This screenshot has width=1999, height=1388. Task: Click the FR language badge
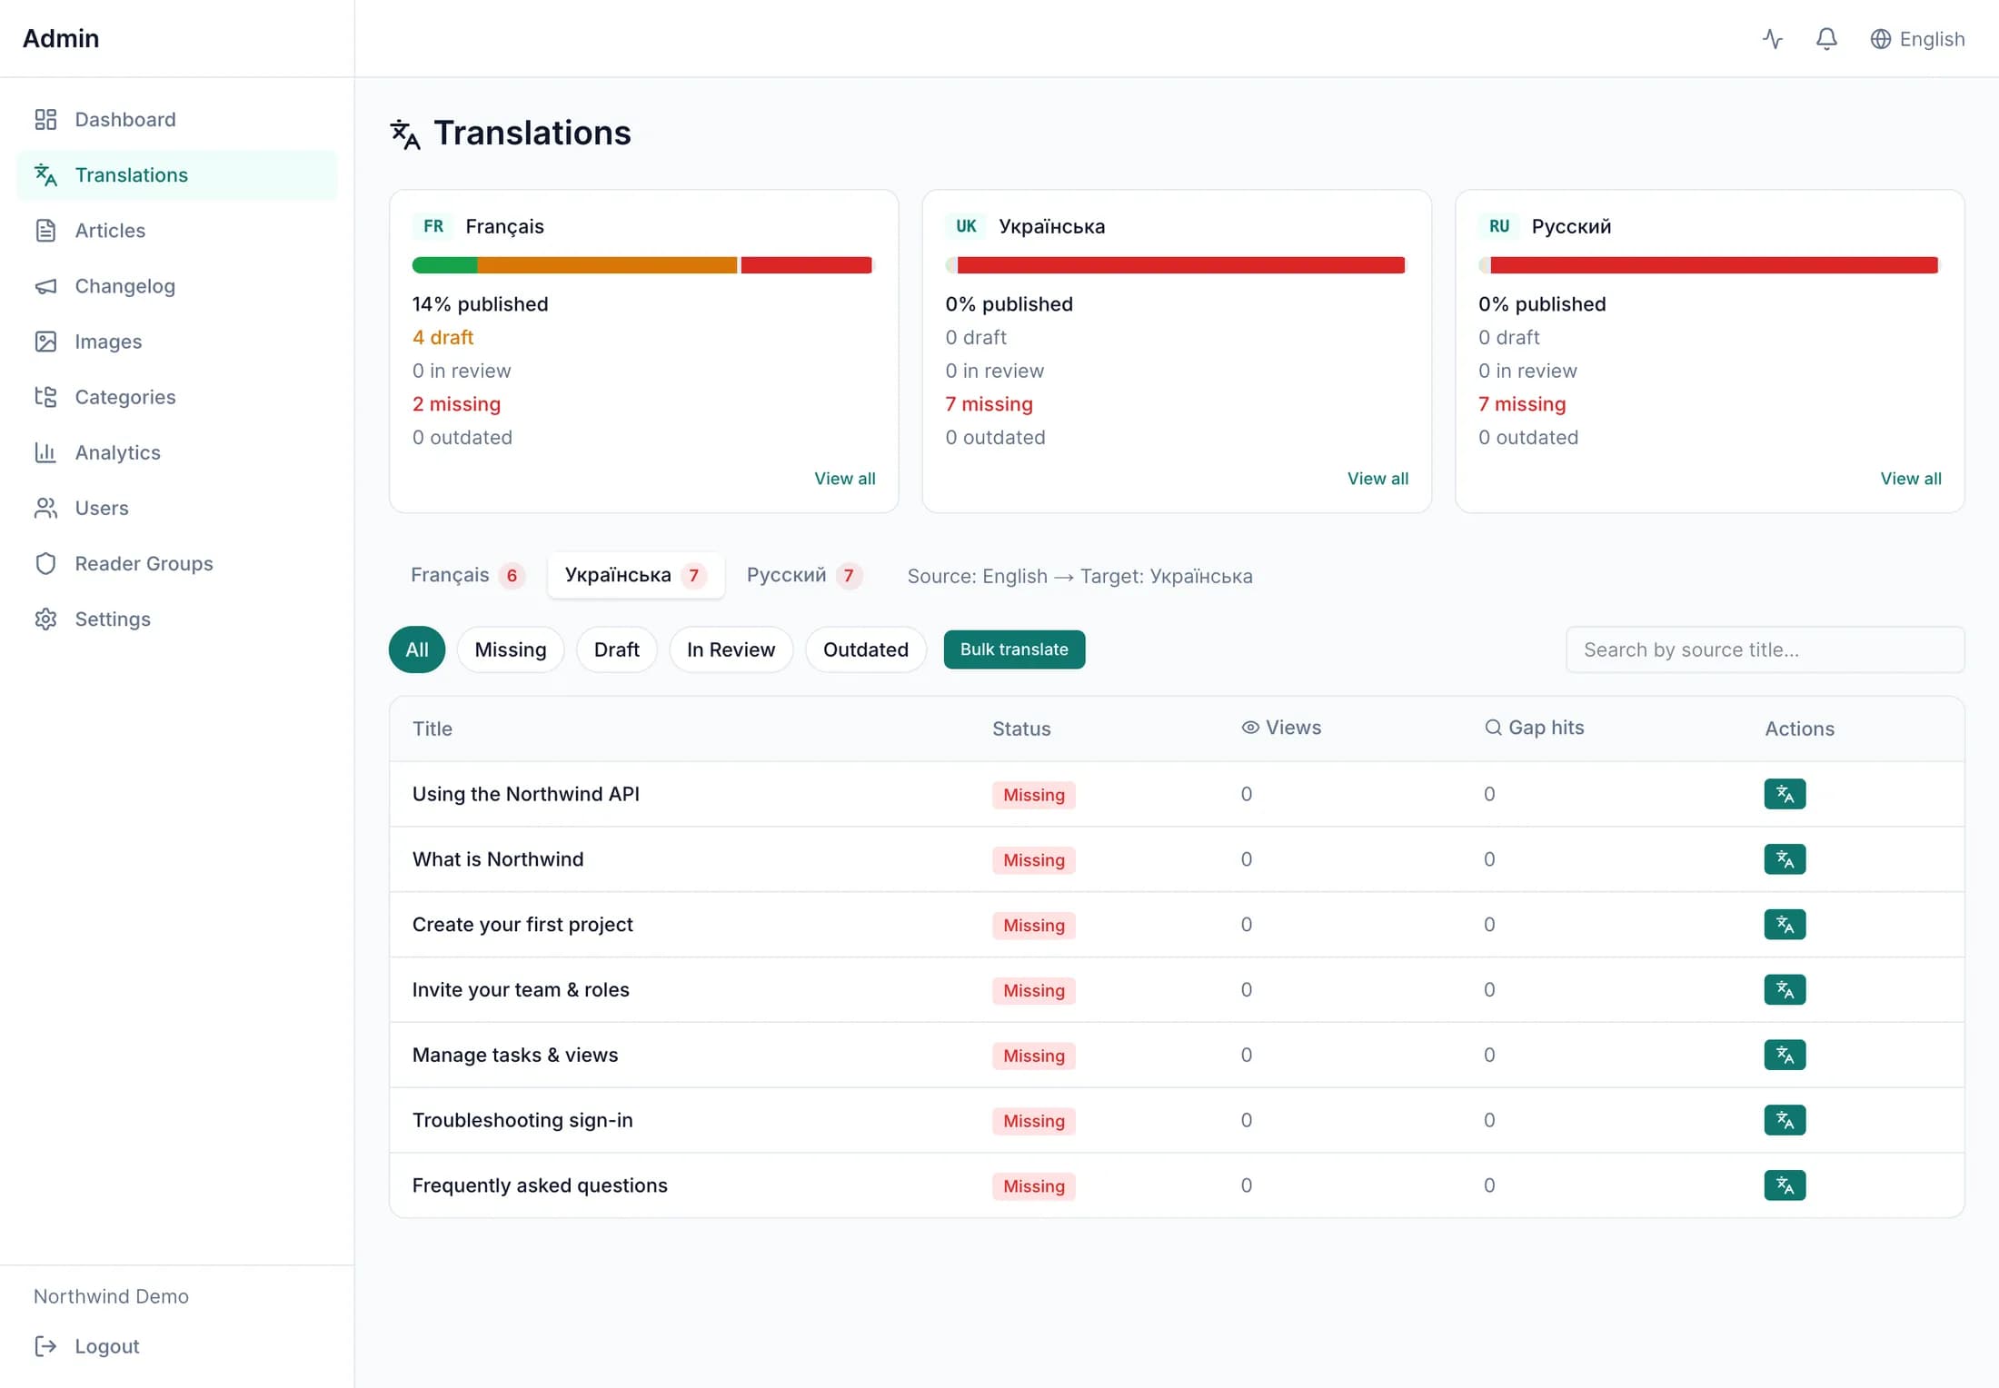433,226
